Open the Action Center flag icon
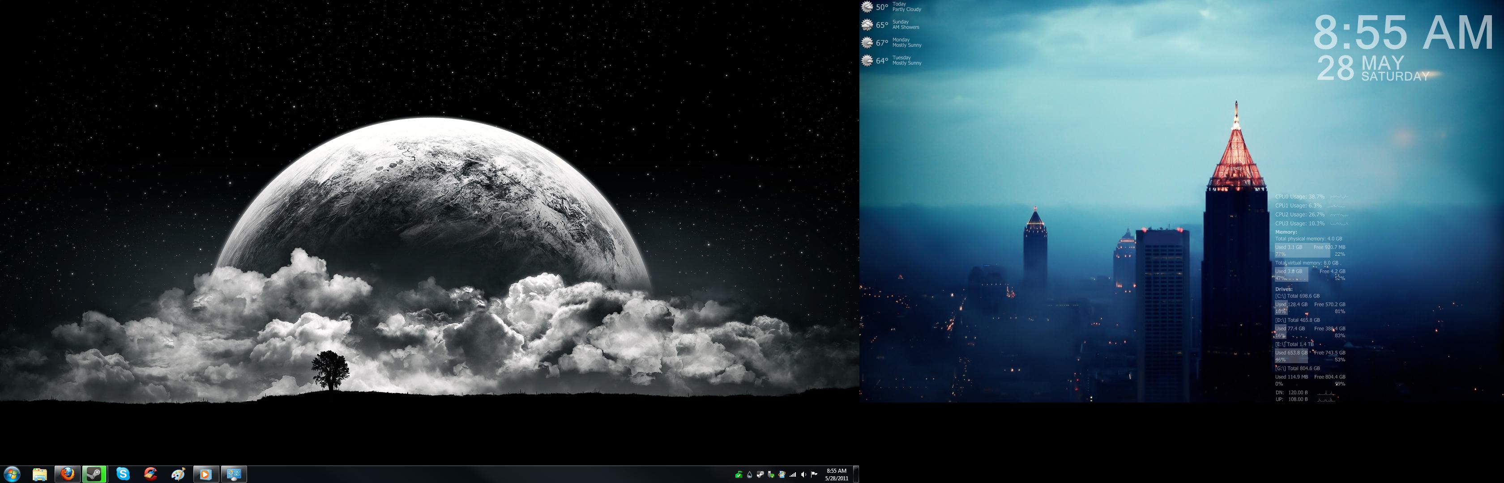Image resolution: width=1504 pixels, height=483 pixels. coord(815,475)
